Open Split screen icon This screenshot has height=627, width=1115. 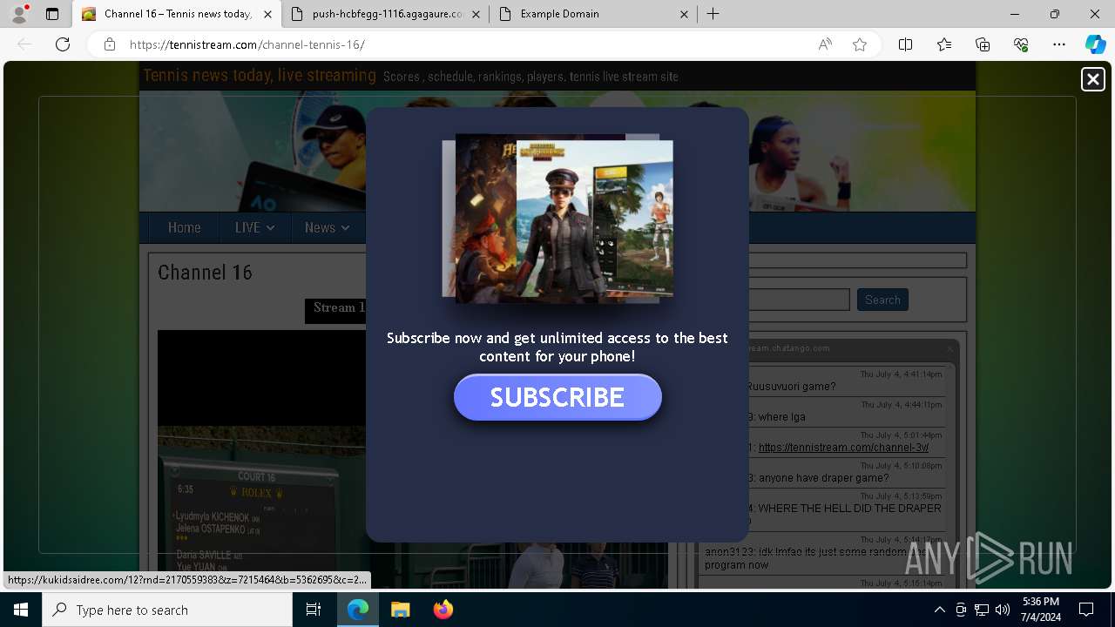pos(905,44)
